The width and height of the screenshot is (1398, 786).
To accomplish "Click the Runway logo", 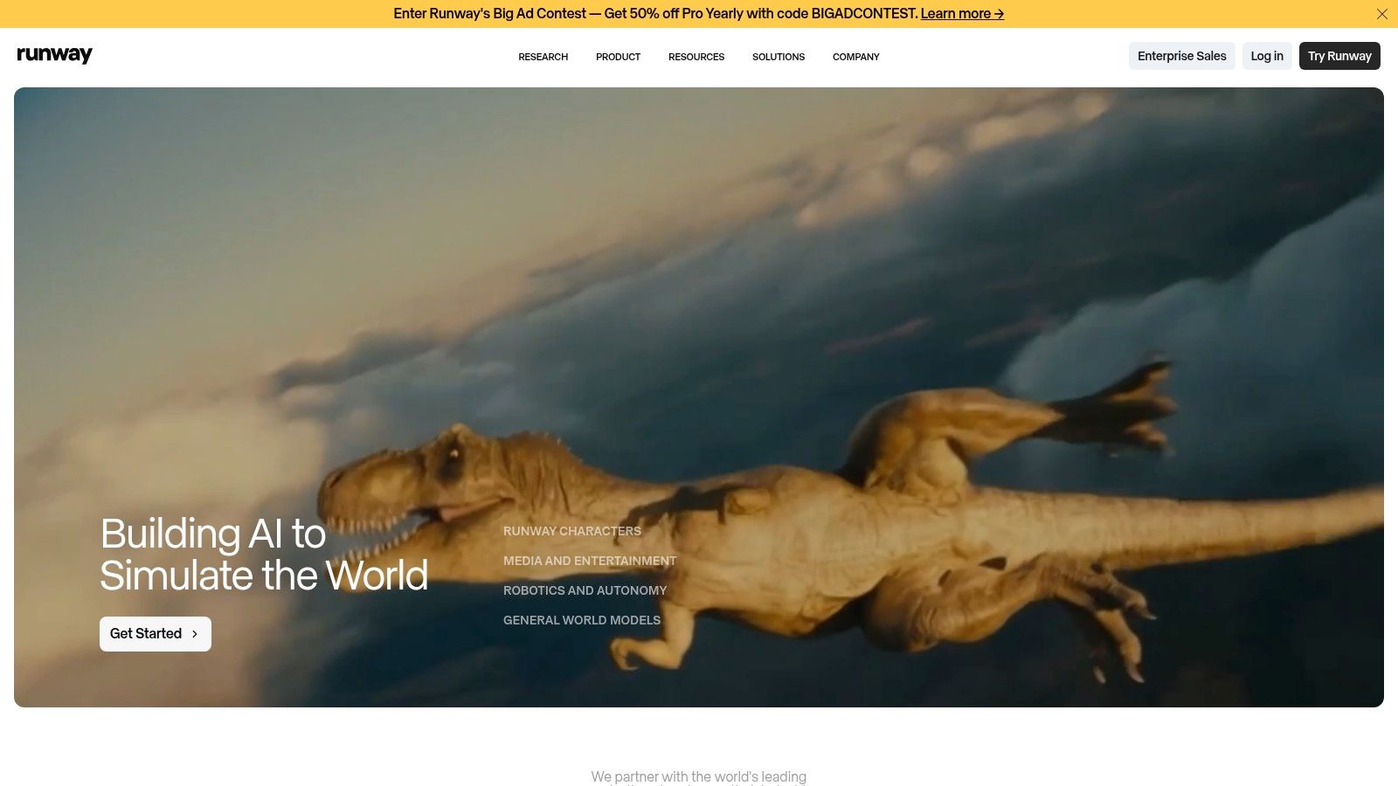I will [x=54, y=55].
